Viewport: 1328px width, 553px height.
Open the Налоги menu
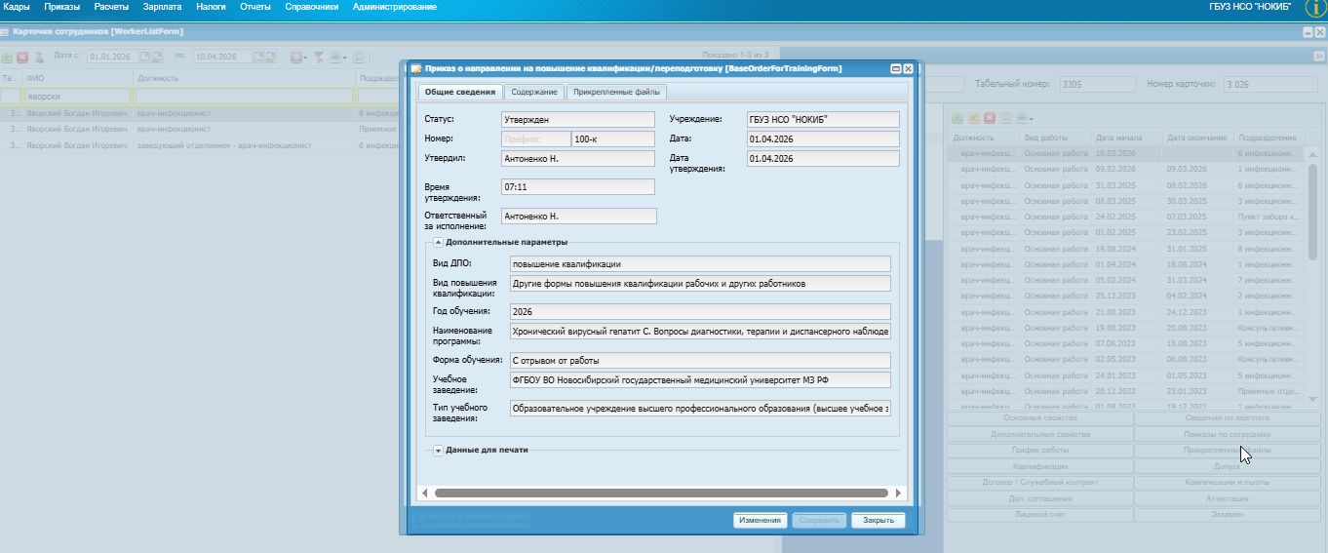point(212,7)
